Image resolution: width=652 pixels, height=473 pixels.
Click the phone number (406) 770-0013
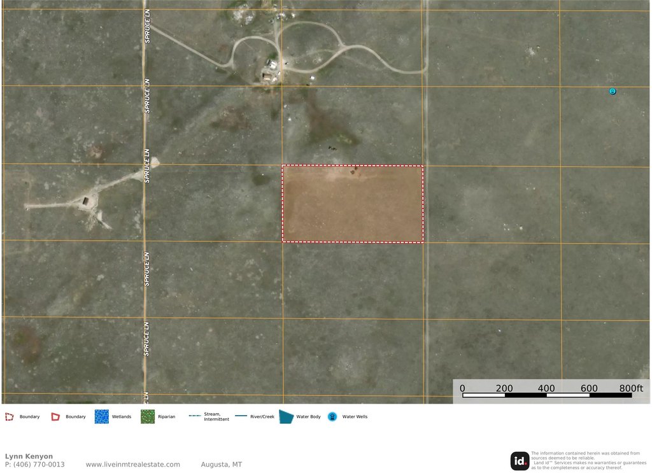point(34,465)
